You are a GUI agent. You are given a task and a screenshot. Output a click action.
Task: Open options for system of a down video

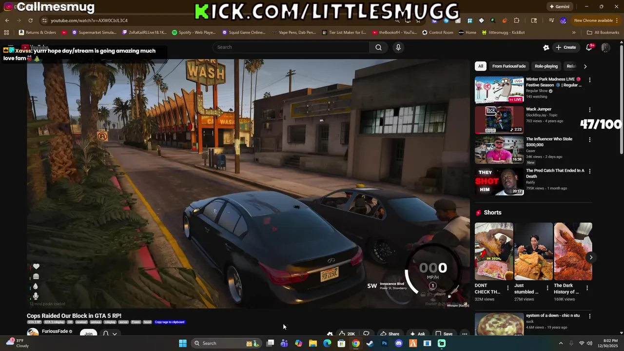(589, 316)
